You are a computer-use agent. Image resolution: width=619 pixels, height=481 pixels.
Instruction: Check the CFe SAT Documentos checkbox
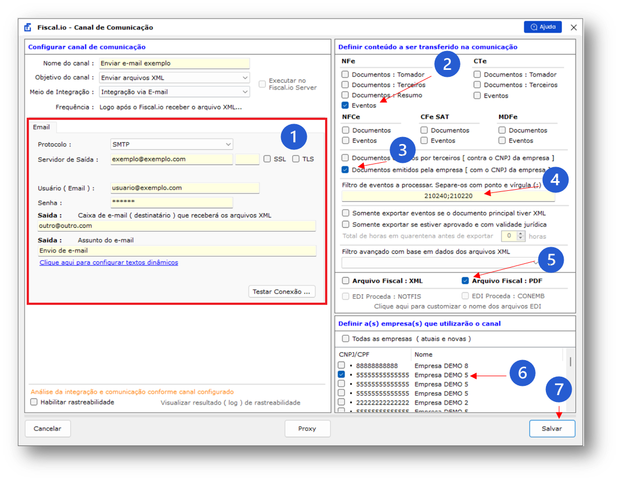pyautogui.click(x=424, y=130)
